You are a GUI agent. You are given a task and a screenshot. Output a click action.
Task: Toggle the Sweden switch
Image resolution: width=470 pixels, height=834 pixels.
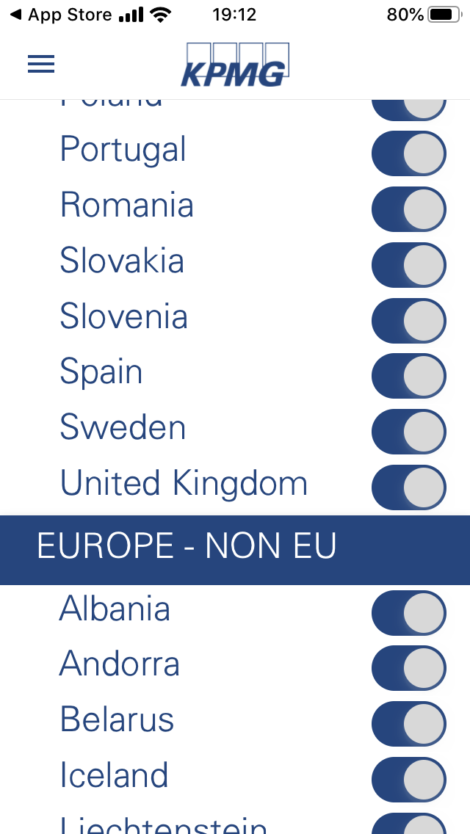point(408,432)
